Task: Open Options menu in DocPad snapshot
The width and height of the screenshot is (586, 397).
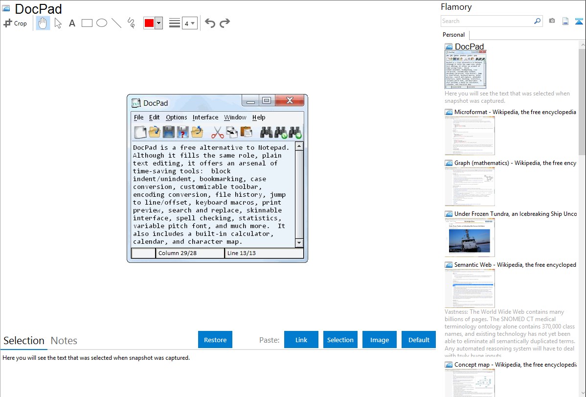Action: pyautogui.click(x=177, y=117)
